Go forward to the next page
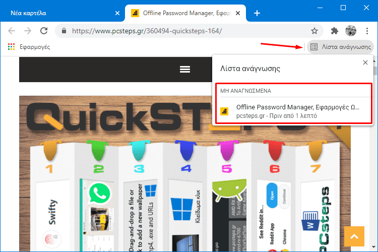 [28, 31]
